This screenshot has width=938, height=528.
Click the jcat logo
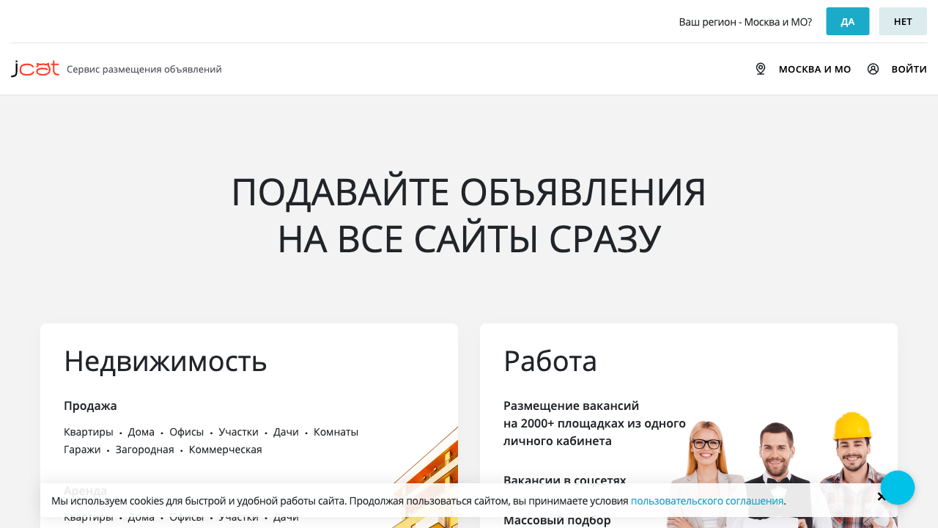(35, 69)
